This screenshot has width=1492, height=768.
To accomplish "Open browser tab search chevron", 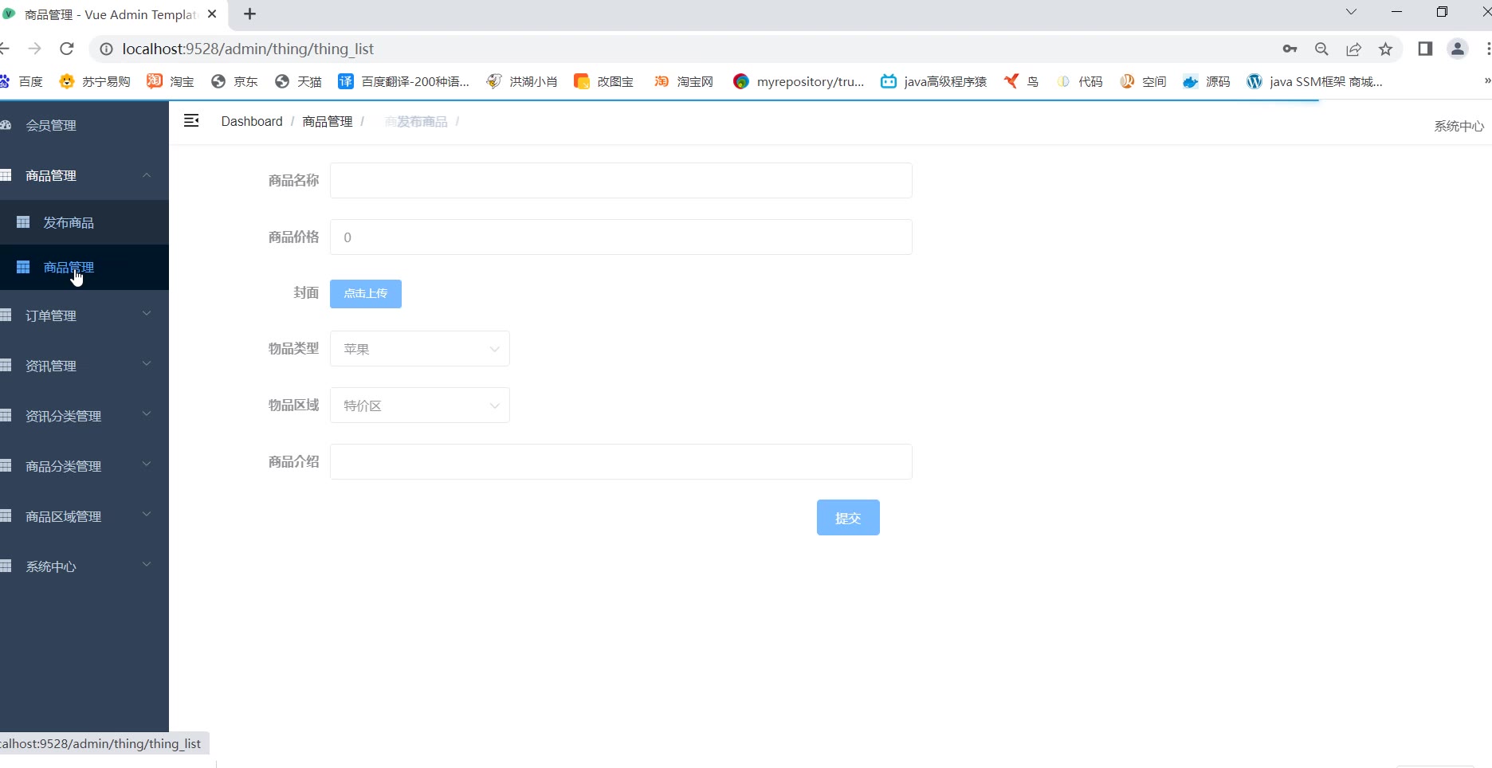I will point(1351,12).
